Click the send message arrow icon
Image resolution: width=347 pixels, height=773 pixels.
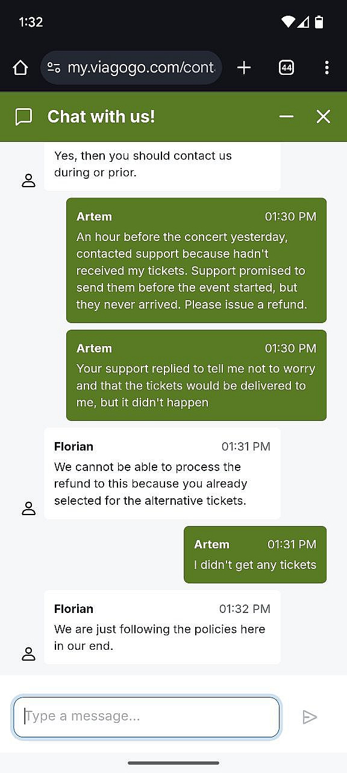coord(310,717)
